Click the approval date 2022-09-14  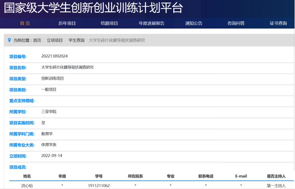point(52,156)
